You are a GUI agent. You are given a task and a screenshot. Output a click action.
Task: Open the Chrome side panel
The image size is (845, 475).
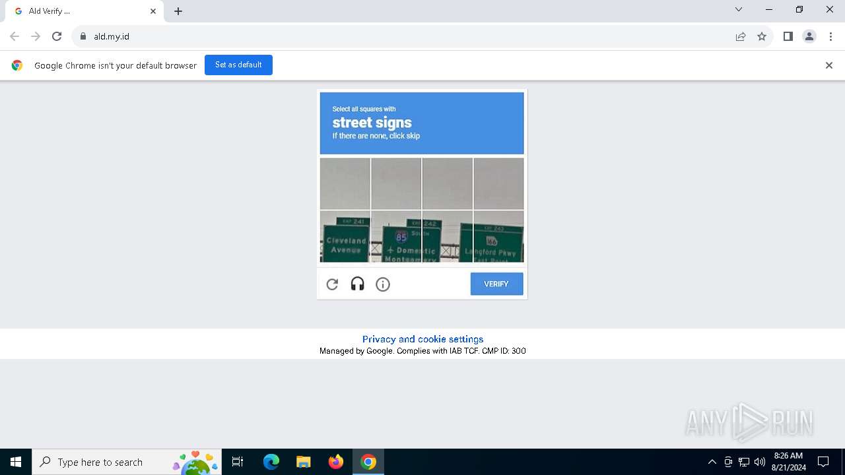(788, 36)
